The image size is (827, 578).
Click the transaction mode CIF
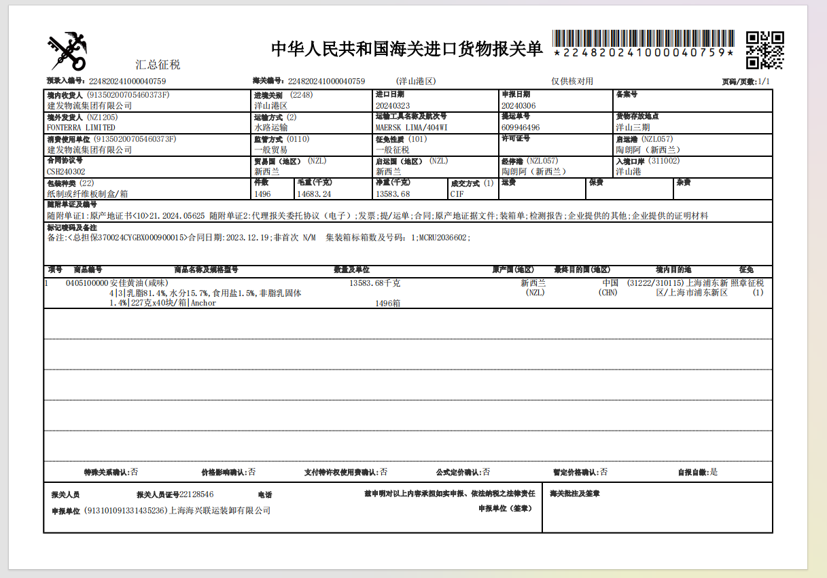click(x=457, y=194)
